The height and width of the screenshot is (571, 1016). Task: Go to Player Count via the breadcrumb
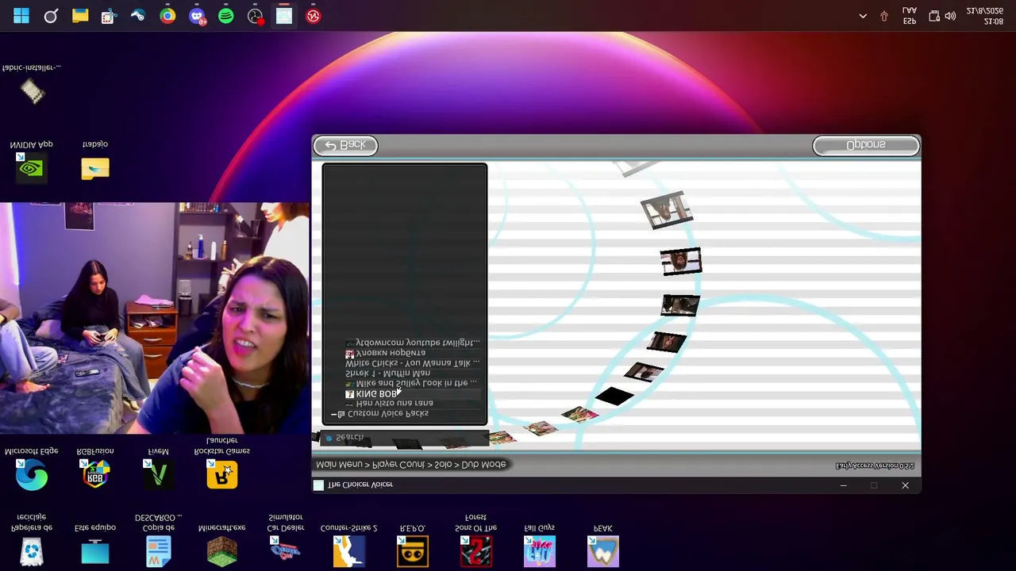(x=399, y=465)
